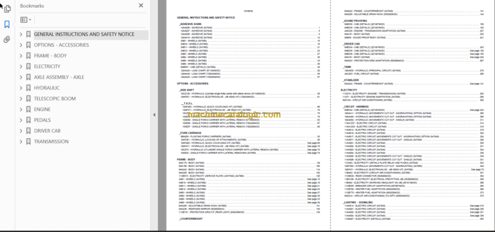Click bookmark icon beside TRANSMISSION

coord(28,142)
